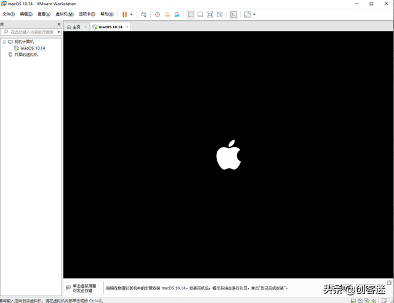Click the Ctrl+G status bar message

52,301
